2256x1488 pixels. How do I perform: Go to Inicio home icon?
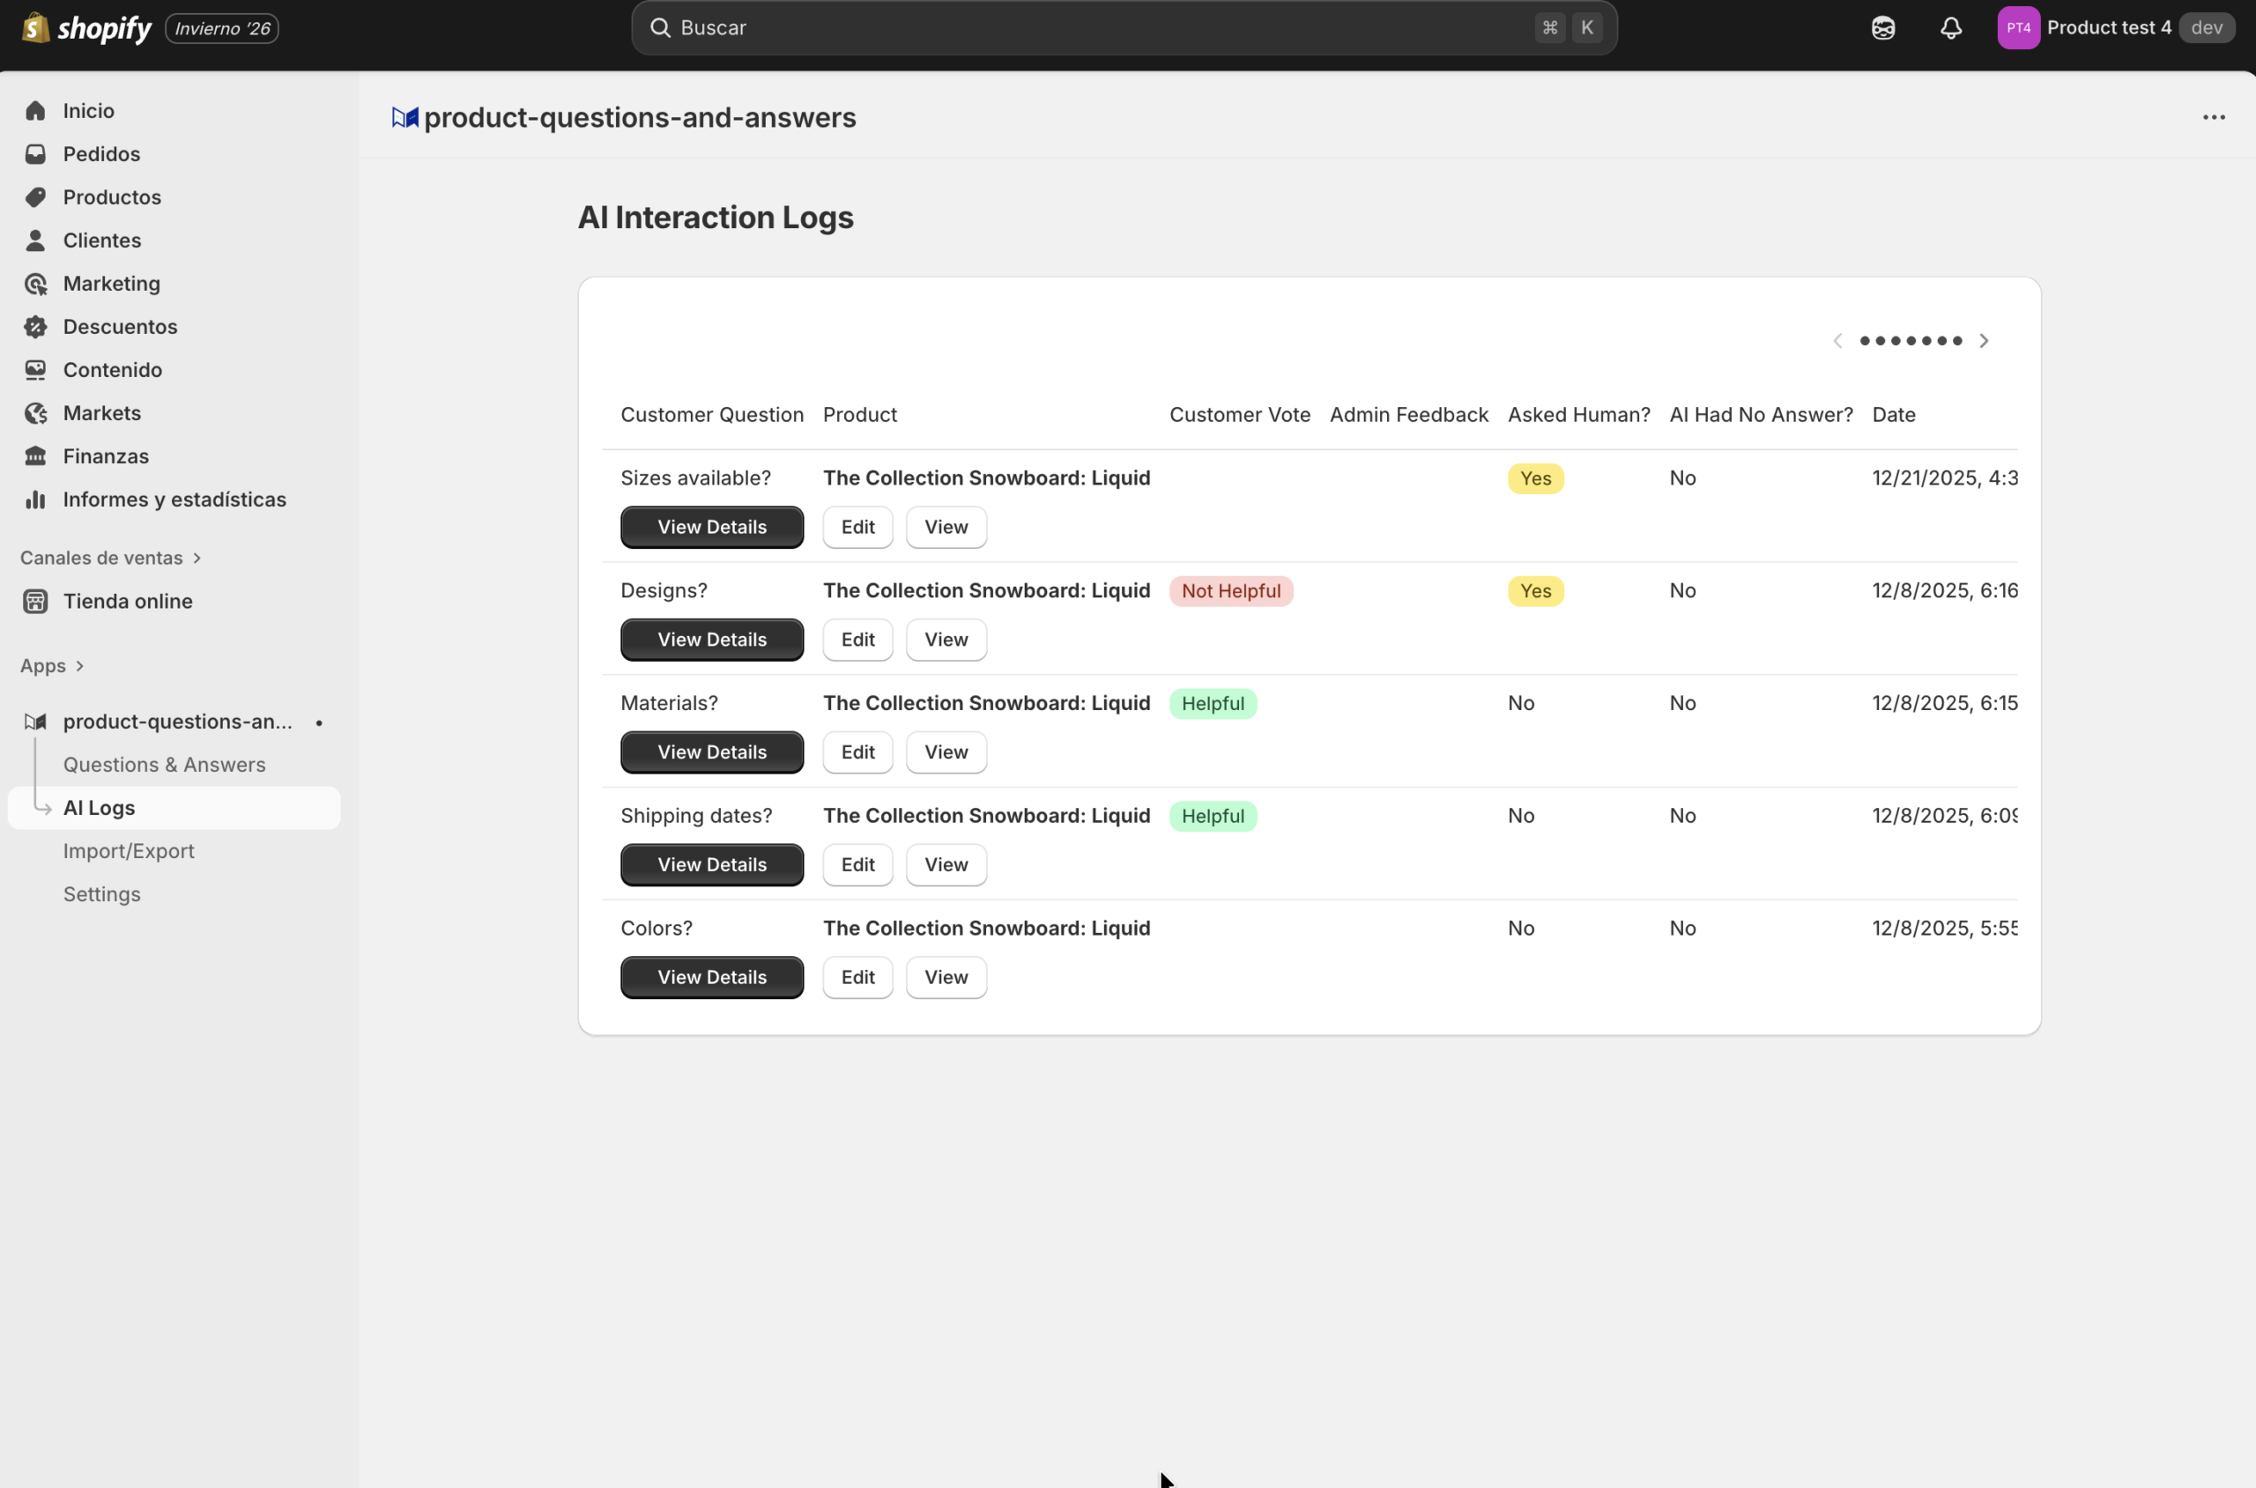(36, 111)
